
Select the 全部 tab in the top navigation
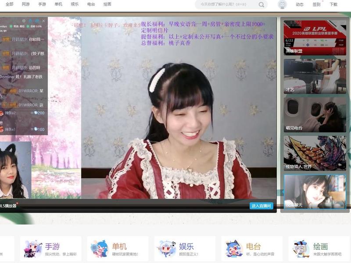[9, 4]
